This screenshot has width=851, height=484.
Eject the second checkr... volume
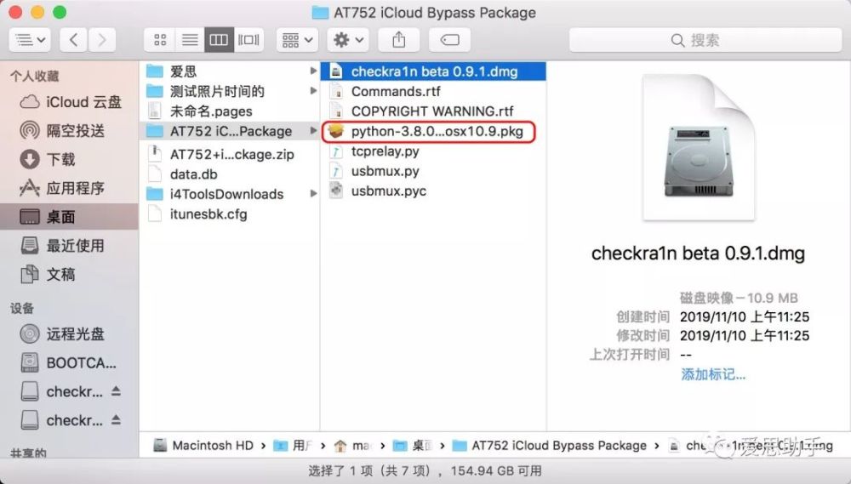point(116,419)
